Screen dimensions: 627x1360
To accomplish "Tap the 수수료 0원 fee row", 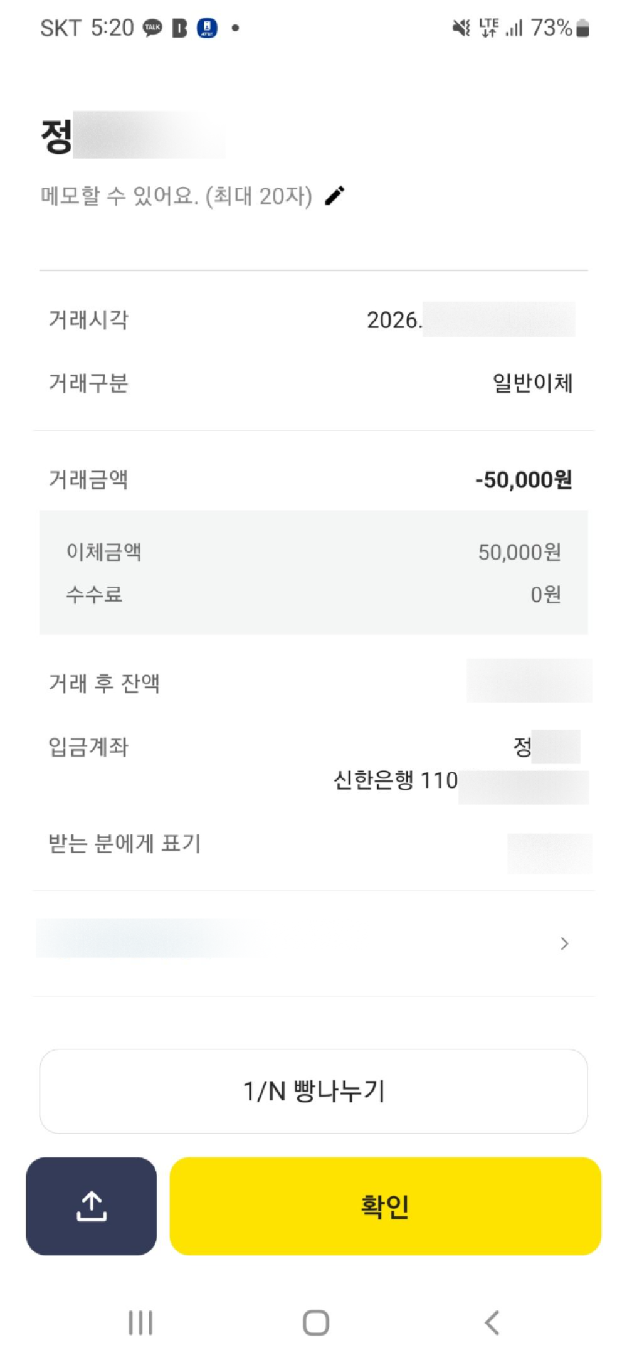I will [x=313, y=594].
